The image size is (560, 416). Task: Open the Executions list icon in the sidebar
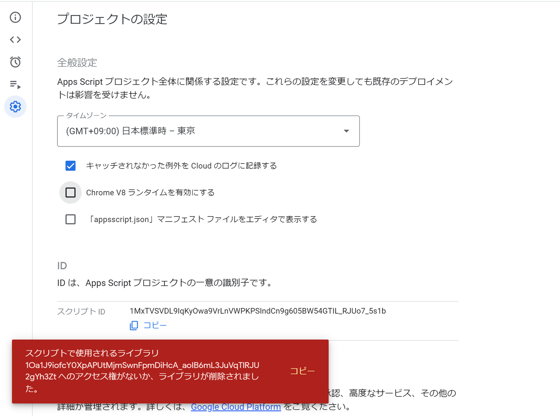point(15,85)
